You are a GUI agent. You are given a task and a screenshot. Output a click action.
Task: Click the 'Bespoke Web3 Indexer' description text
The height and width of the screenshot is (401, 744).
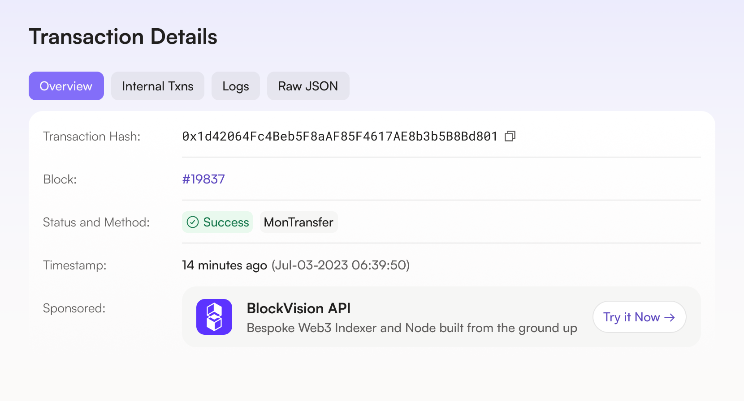412,328
